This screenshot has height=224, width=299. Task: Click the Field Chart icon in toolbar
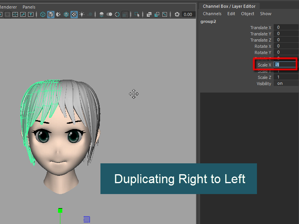pos(15,14)
